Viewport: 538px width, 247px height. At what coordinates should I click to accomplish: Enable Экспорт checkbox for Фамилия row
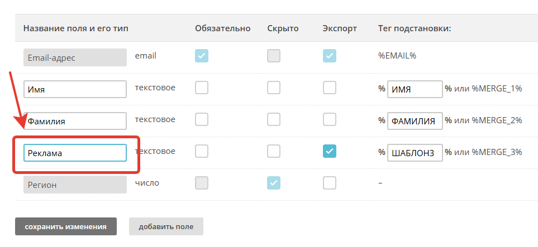(330, 120)
